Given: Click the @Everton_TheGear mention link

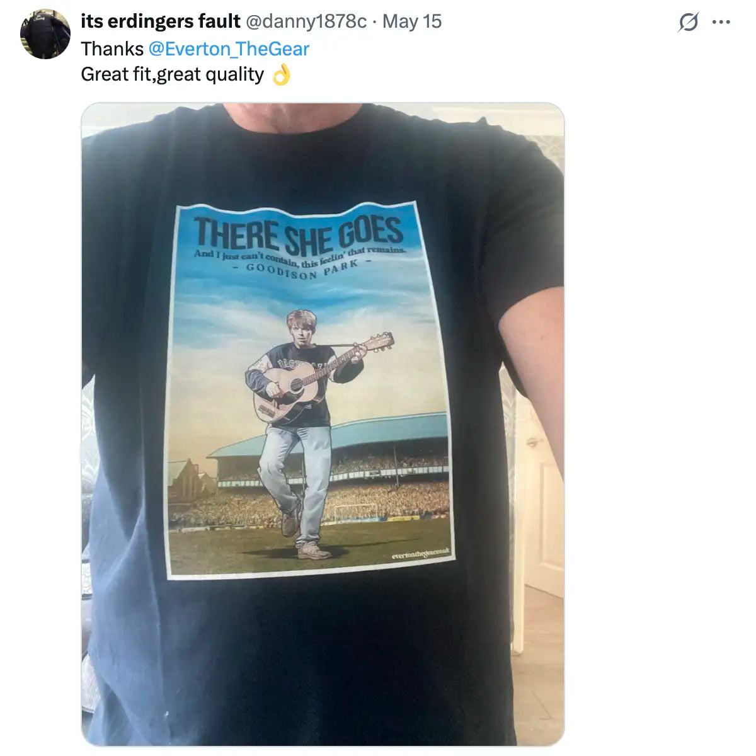Looking at the screenshot, I should pos(229,49).
